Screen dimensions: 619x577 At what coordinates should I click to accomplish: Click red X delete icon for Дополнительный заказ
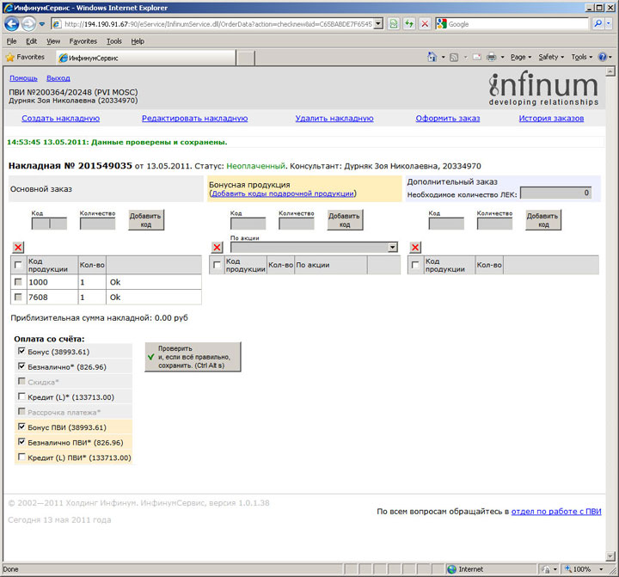(x=415, y=248)
